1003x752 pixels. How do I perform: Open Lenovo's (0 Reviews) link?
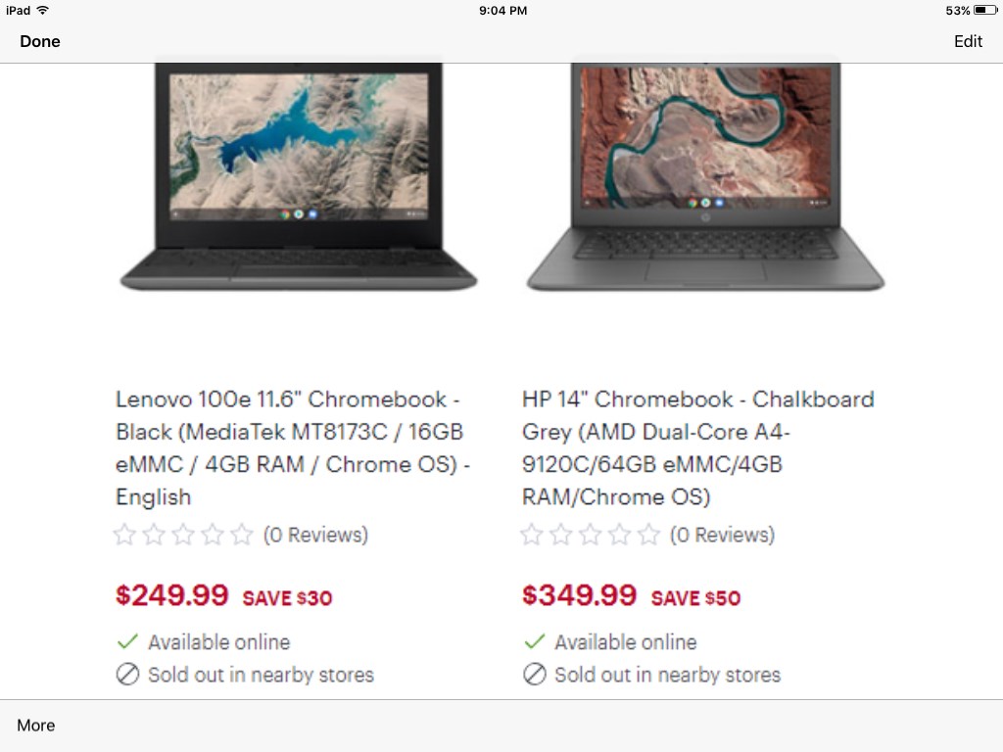point(315,535)
